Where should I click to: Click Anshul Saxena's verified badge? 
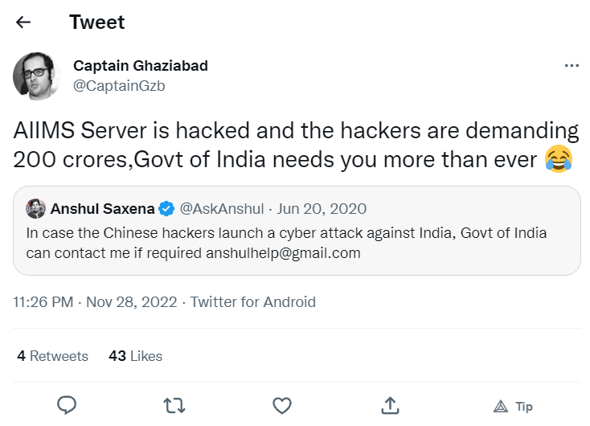166,209
